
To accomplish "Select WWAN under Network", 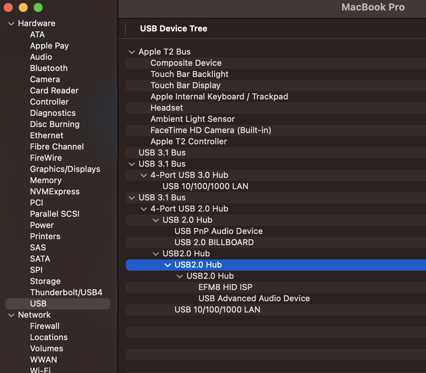I will pyautogui.click(x=43, y=360).
